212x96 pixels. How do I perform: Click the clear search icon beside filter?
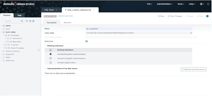[x=30, y=21]
